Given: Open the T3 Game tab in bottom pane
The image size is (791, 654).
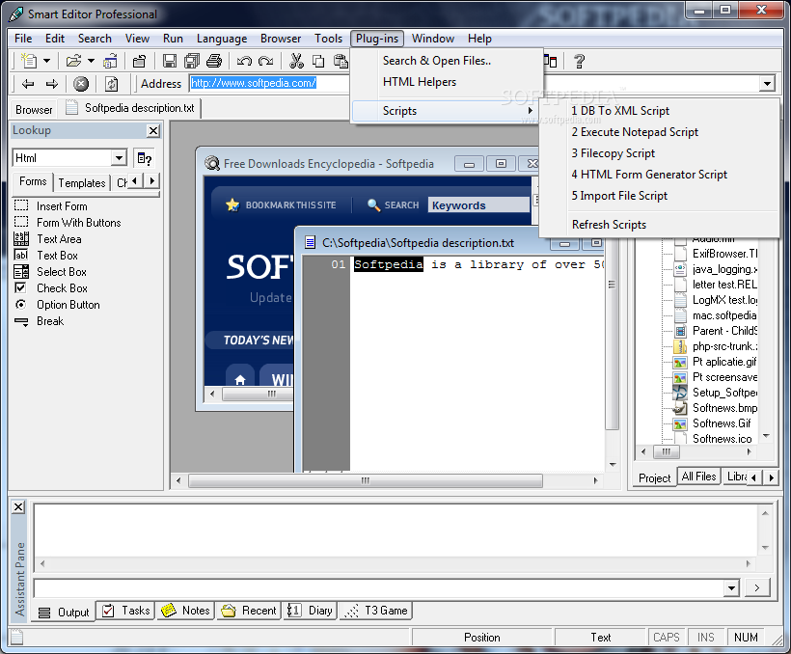Looking at the screenshot, I should tap(376, 611).
